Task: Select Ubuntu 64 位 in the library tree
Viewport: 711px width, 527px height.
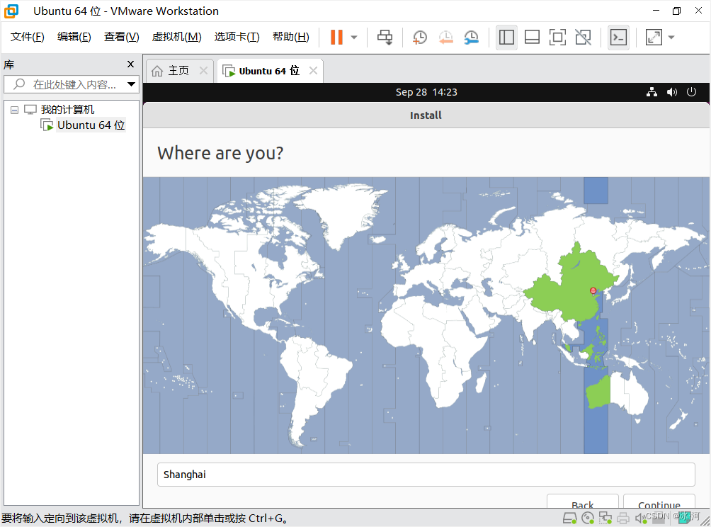Action: coord(91,125)
